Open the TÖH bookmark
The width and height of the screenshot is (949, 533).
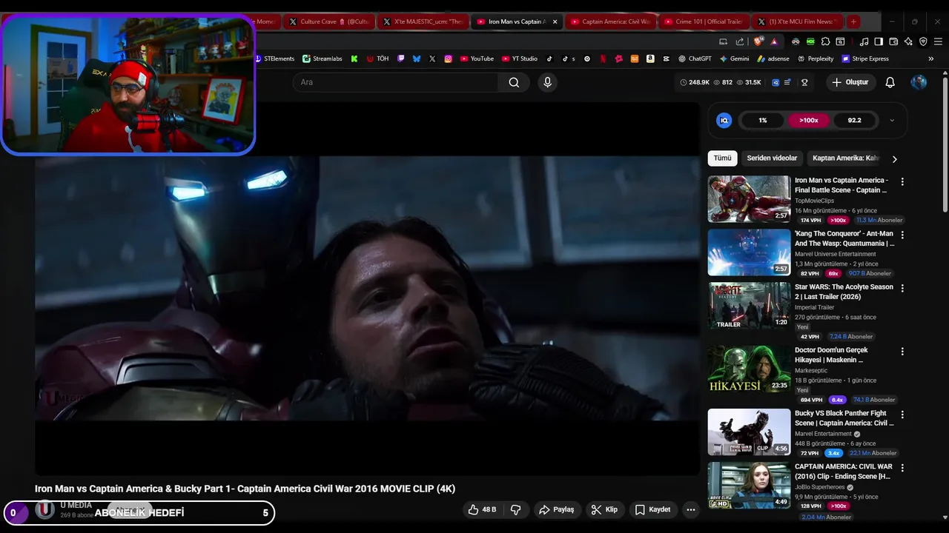pyautogui.click(x=377, y=58)
